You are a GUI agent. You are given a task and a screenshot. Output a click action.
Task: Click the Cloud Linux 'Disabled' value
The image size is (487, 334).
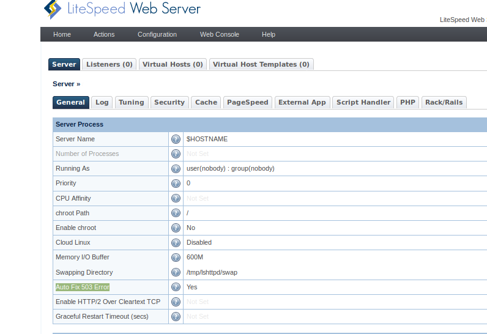199,242
